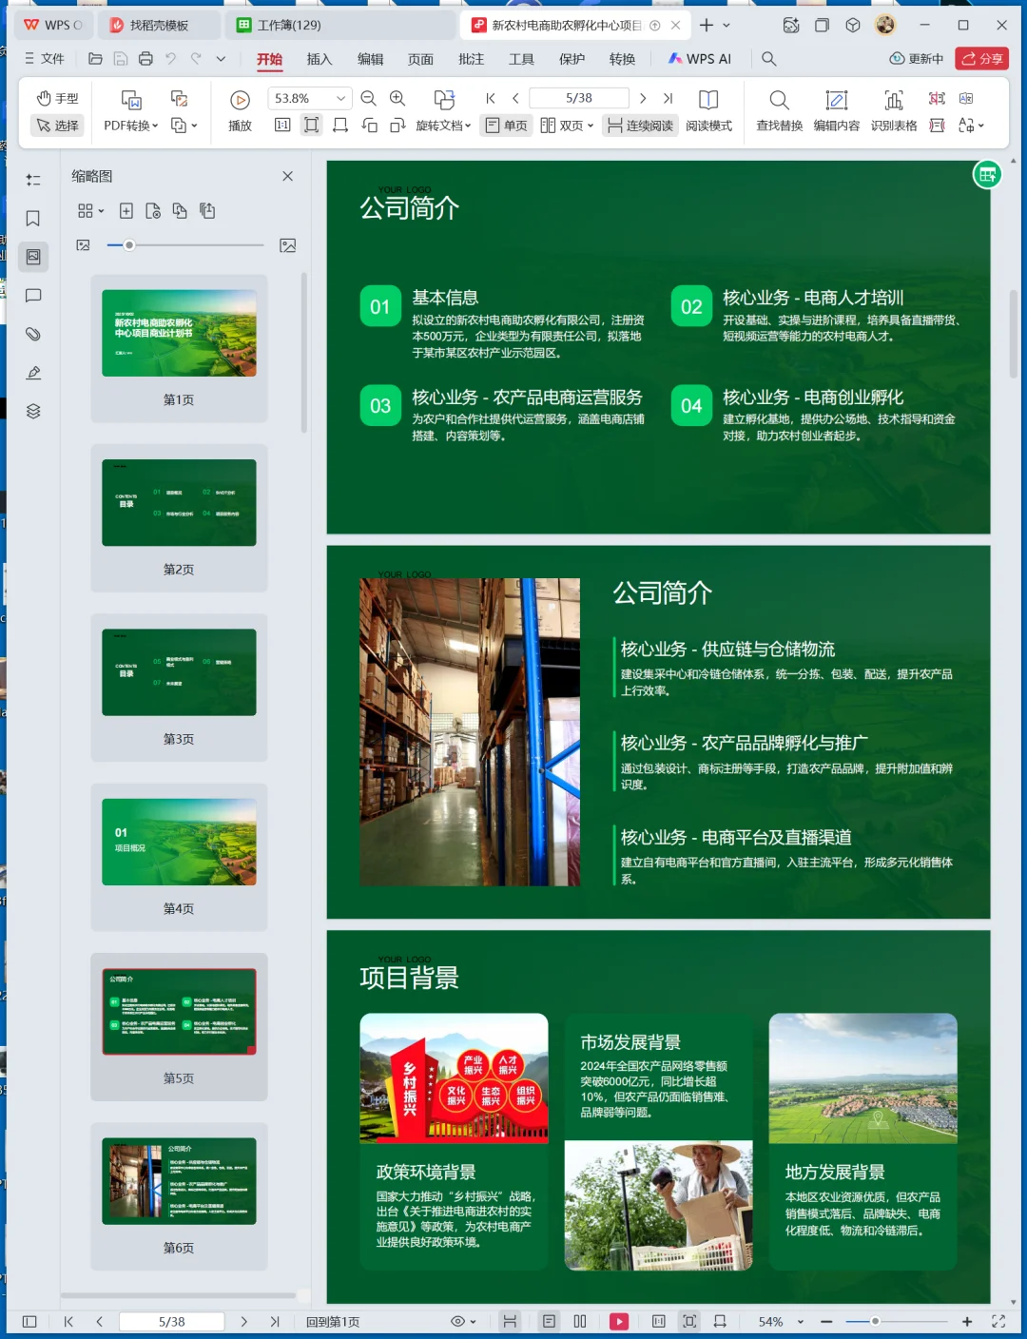Open the PDF Convert dropdown (PDF转换)

[x=131, y=110]
